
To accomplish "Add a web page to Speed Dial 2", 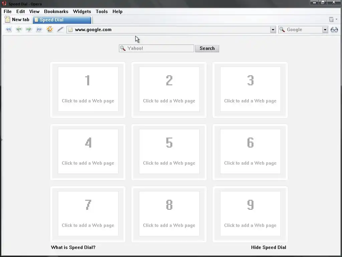I will (x=169, y=89).
